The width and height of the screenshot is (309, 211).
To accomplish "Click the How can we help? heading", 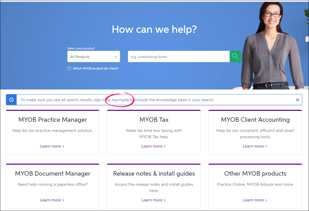I will [x=154, y=29].
